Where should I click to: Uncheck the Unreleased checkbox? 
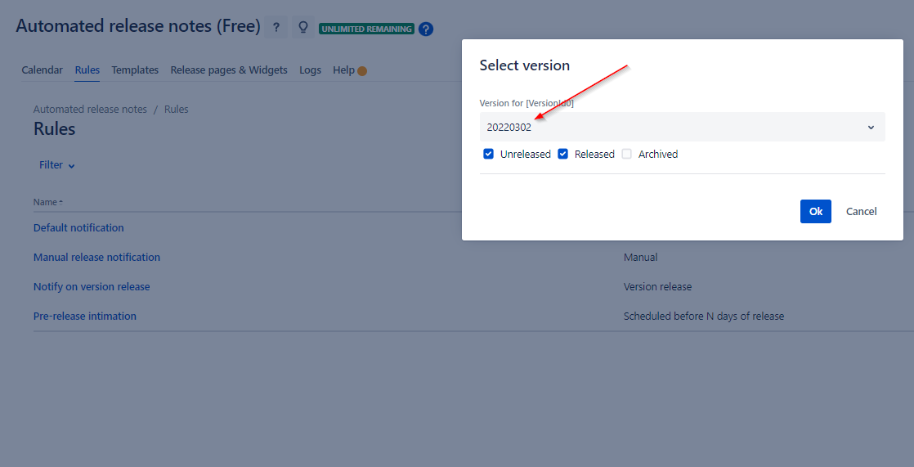click(489, 154)
